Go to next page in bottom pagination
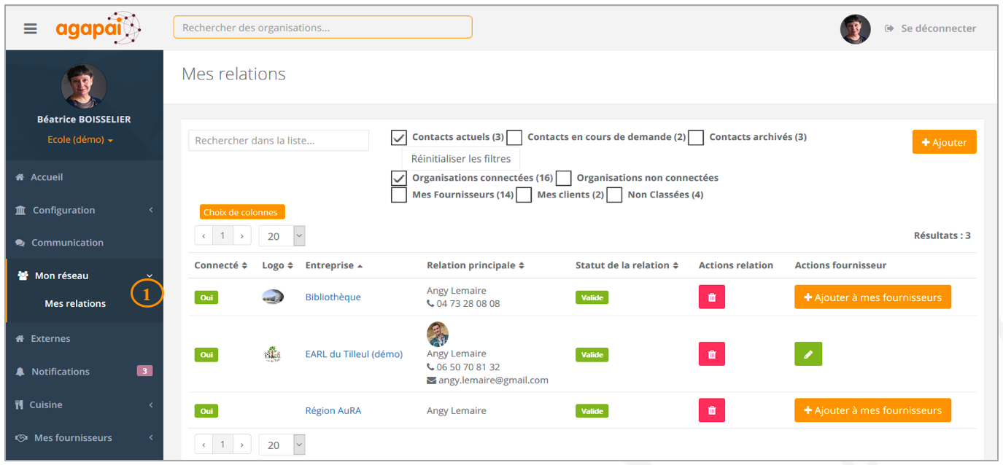Viewport: 1003px width, 465px height. pos(242,444)
